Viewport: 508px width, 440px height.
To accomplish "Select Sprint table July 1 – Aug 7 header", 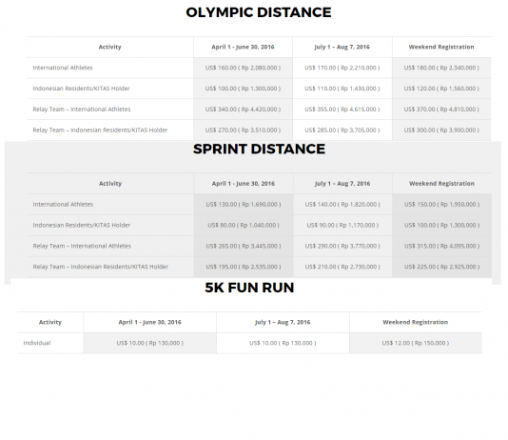I will [342, 184].
